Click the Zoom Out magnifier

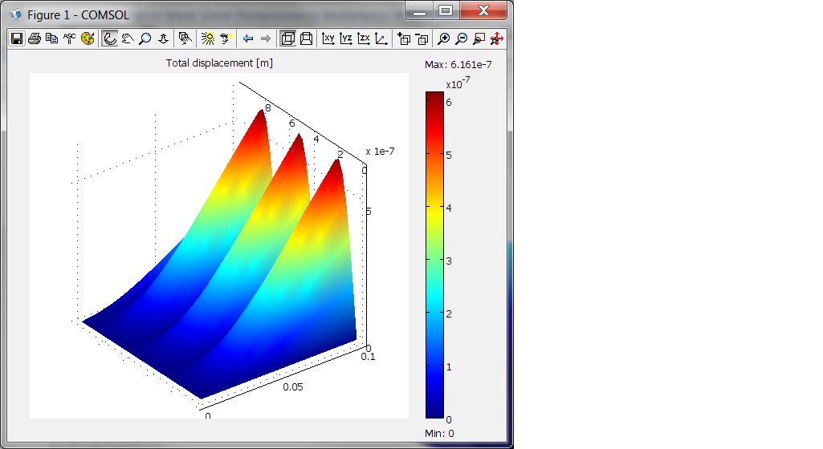462,38
